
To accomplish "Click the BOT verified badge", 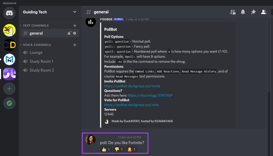I will click(119, 19).
